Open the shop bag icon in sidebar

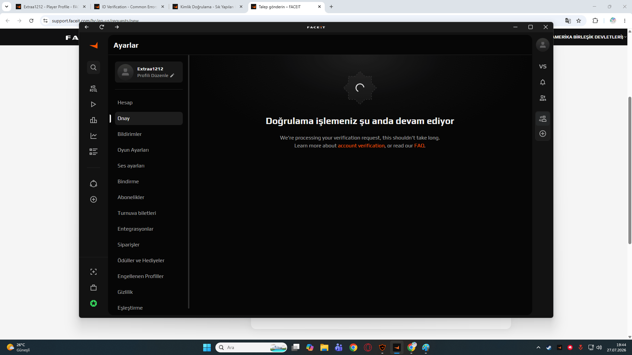pyautogui.click(x=94, y=288)
